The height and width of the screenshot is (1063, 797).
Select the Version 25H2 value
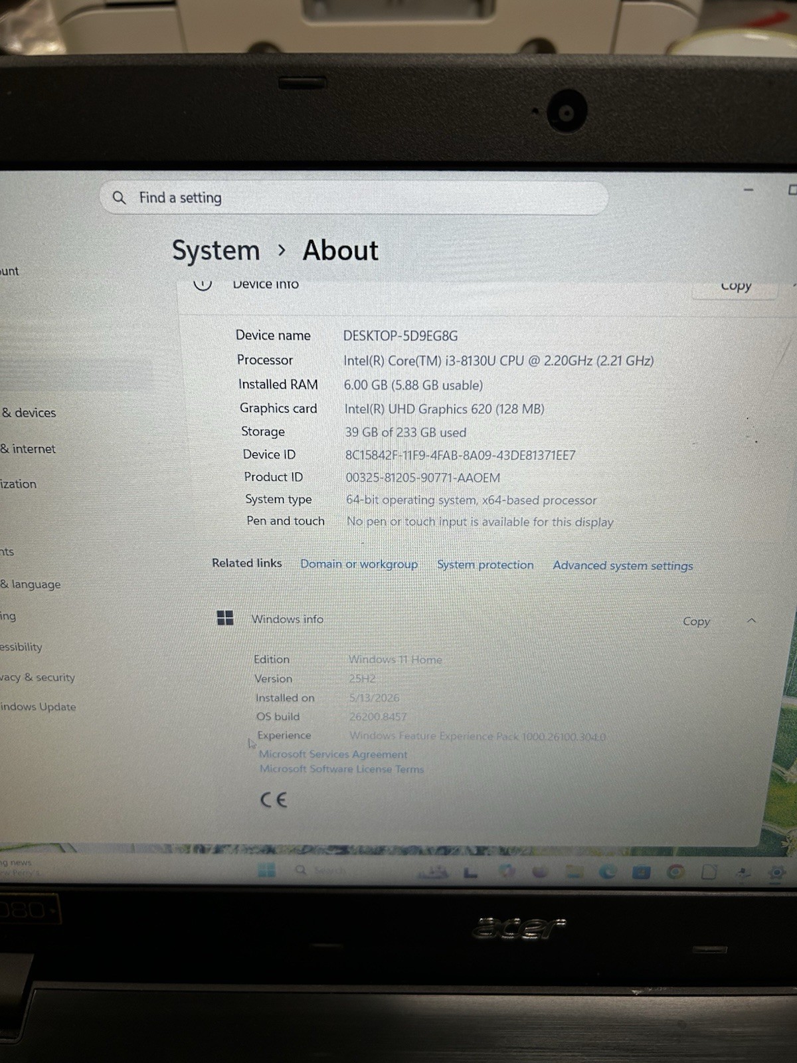click(362, 679)
